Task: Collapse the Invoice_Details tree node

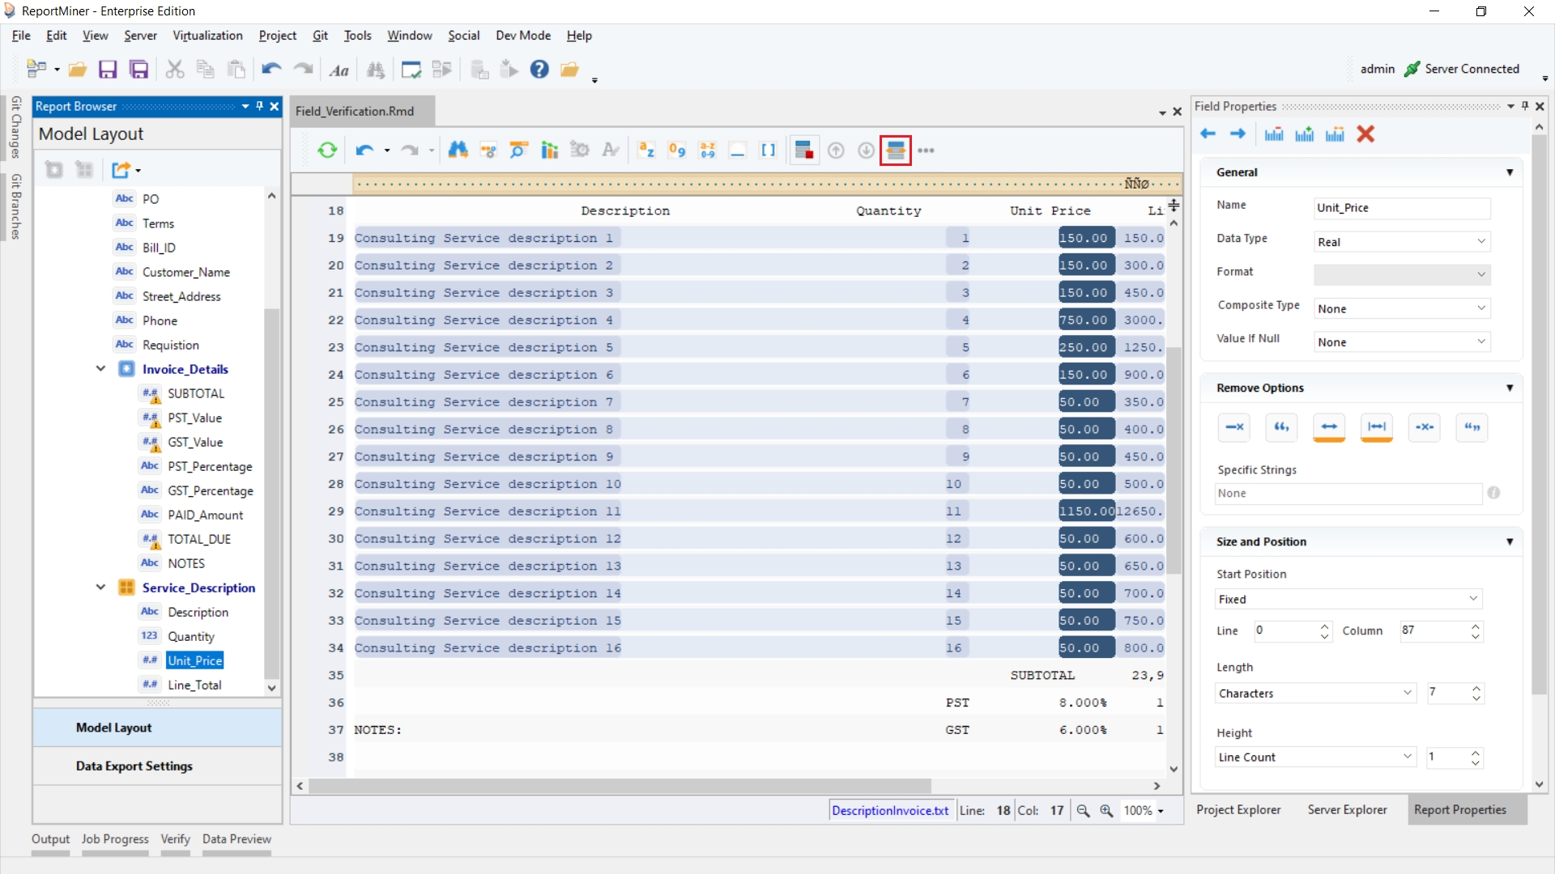Action: [100, 369]
